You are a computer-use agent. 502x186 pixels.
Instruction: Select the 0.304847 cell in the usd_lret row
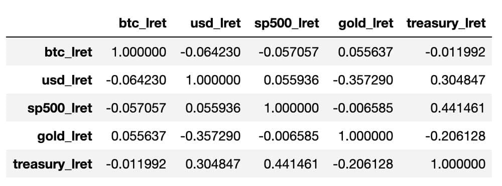coord(458,80)
